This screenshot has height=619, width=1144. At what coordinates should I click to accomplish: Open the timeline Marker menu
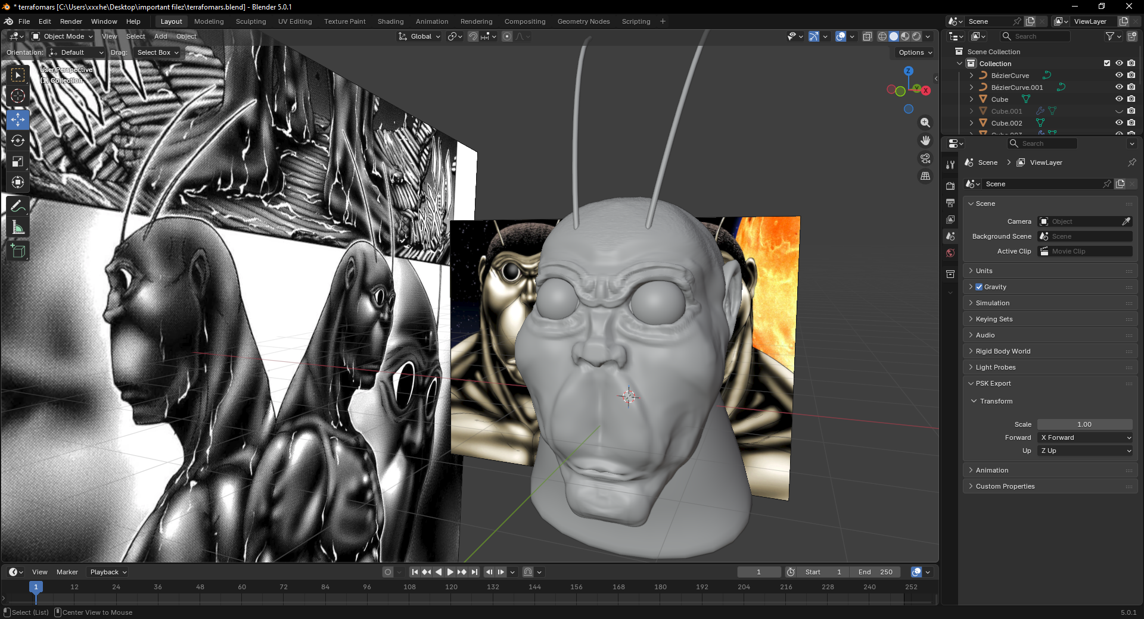pyautogui.click(x=67, y=572)
